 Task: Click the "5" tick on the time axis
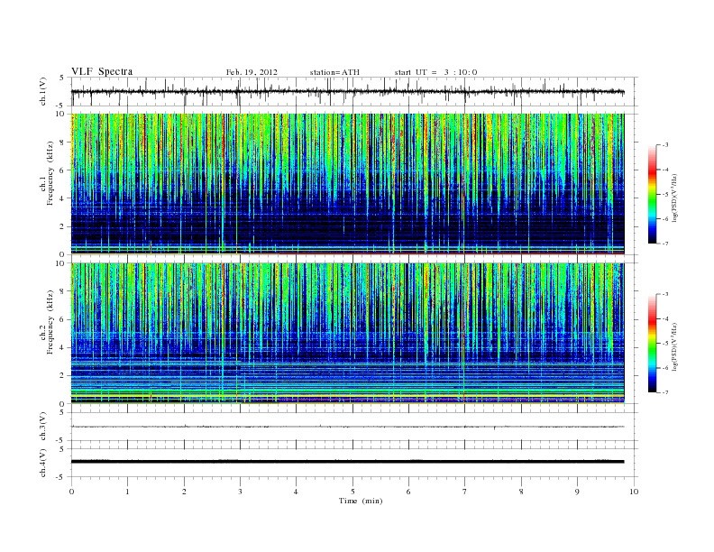pos(352,492)
